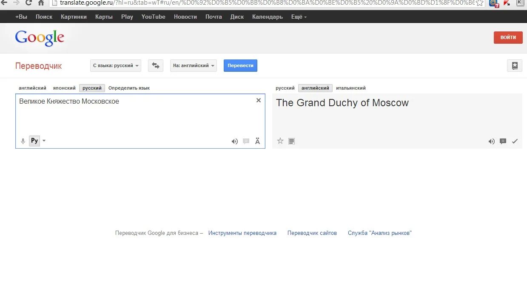This screenshot has width=527, height=299.
Task: Go forward with browser arrow
Action: click(16, 2)
